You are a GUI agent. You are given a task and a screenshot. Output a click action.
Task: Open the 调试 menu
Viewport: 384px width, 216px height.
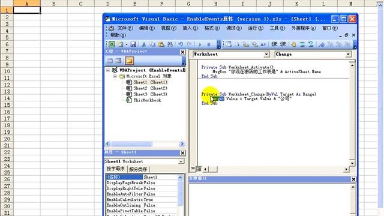pyautogui.click(x=234, y=28)
